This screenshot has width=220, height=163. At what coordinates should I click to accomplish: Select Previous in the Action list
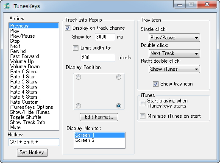(x=34, y=26)
